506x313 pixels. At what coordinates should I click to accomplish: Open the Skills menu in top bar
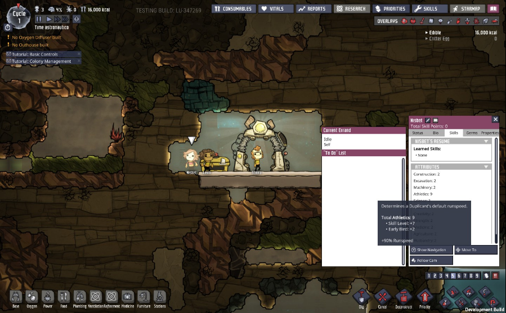(429, 8)
